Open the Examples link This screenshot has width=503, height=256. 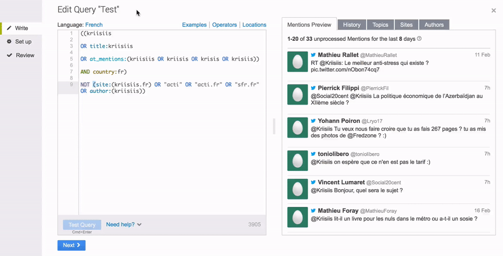(194, 25)
